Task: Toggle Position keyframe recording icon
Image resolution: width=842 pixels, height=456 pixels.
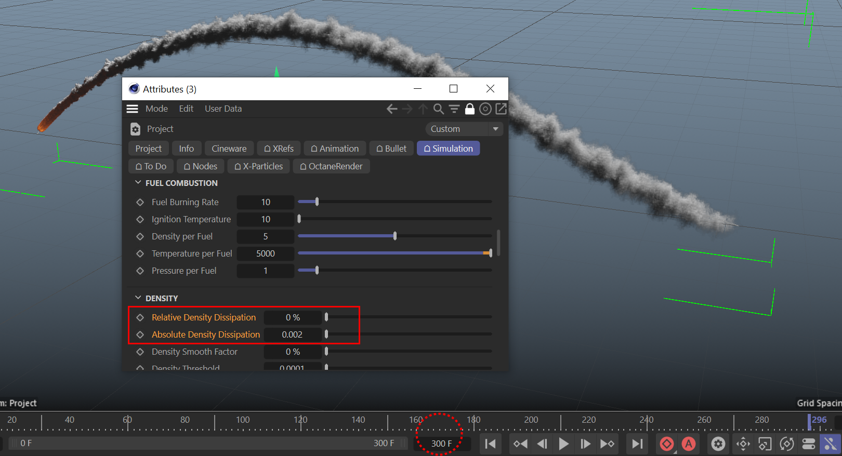Action: tap(743, 444)
